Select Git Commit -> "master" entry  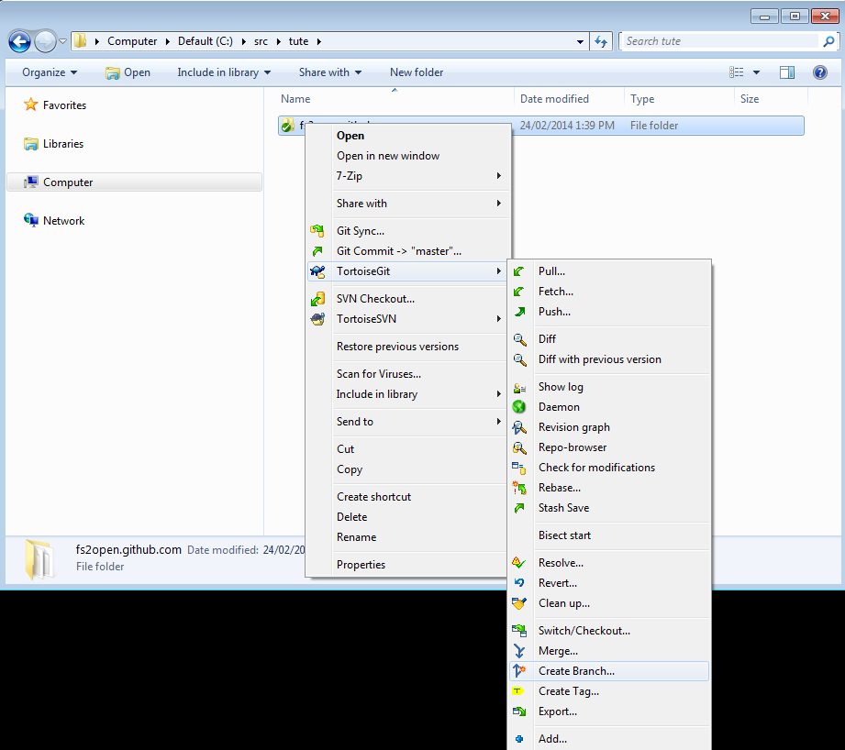(x=398, y=251)
